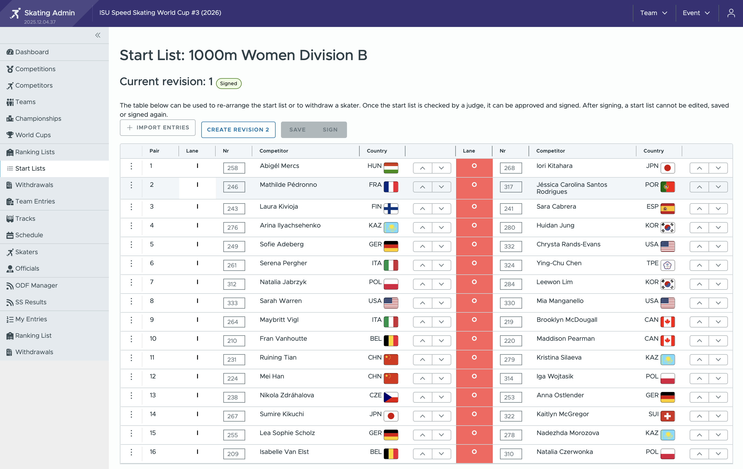The width and height of the screenshot is (743, 469).
Task: Click the Skating Admin skater logo
Action: [x=15, y=13]
